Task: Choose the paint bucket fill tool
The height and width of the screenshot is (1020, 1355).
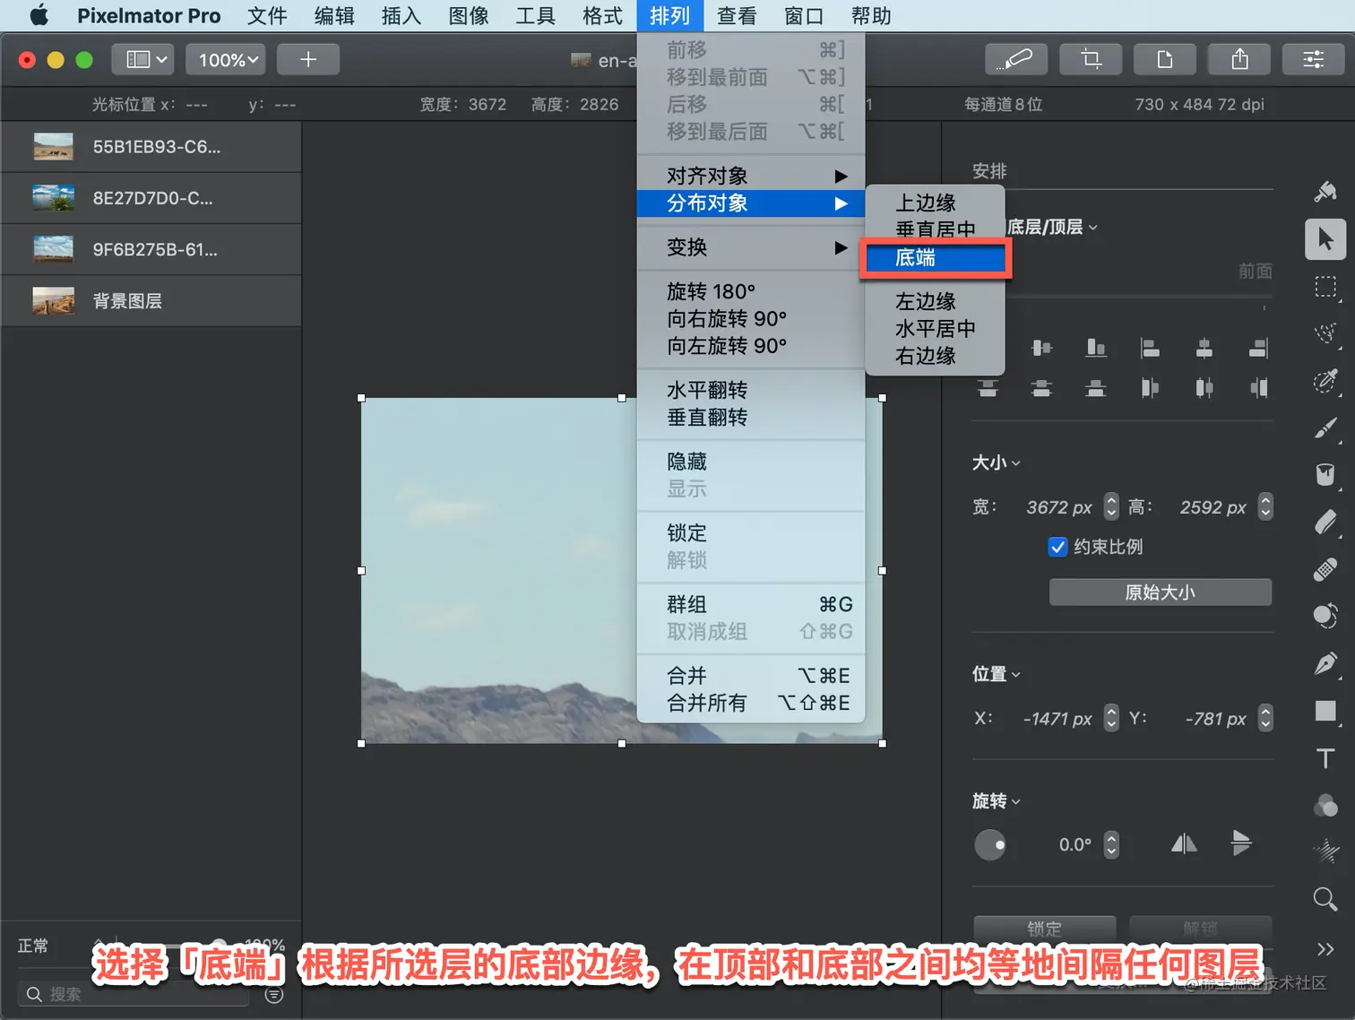Action: coord(1325,473)
